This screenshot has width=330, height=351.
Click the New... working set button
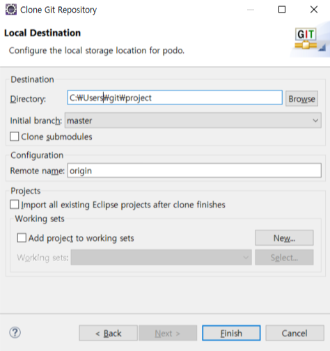pos(284,237)
